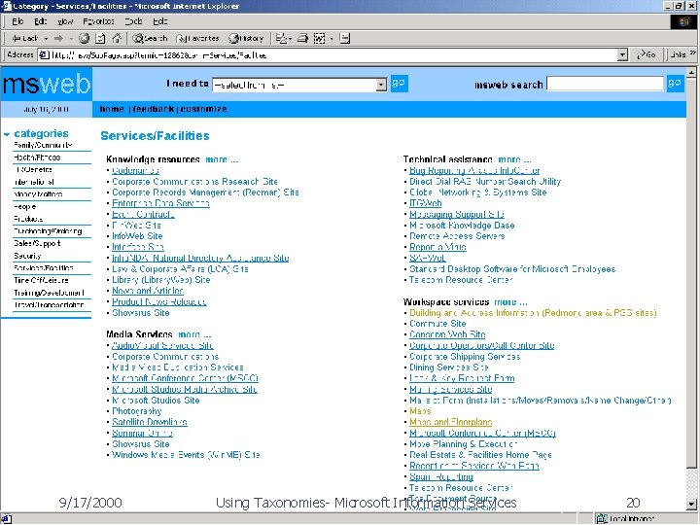The height and width of the screenshot is (525, 700).
Task: Click the customize link
Action: (x=203, y=109)
